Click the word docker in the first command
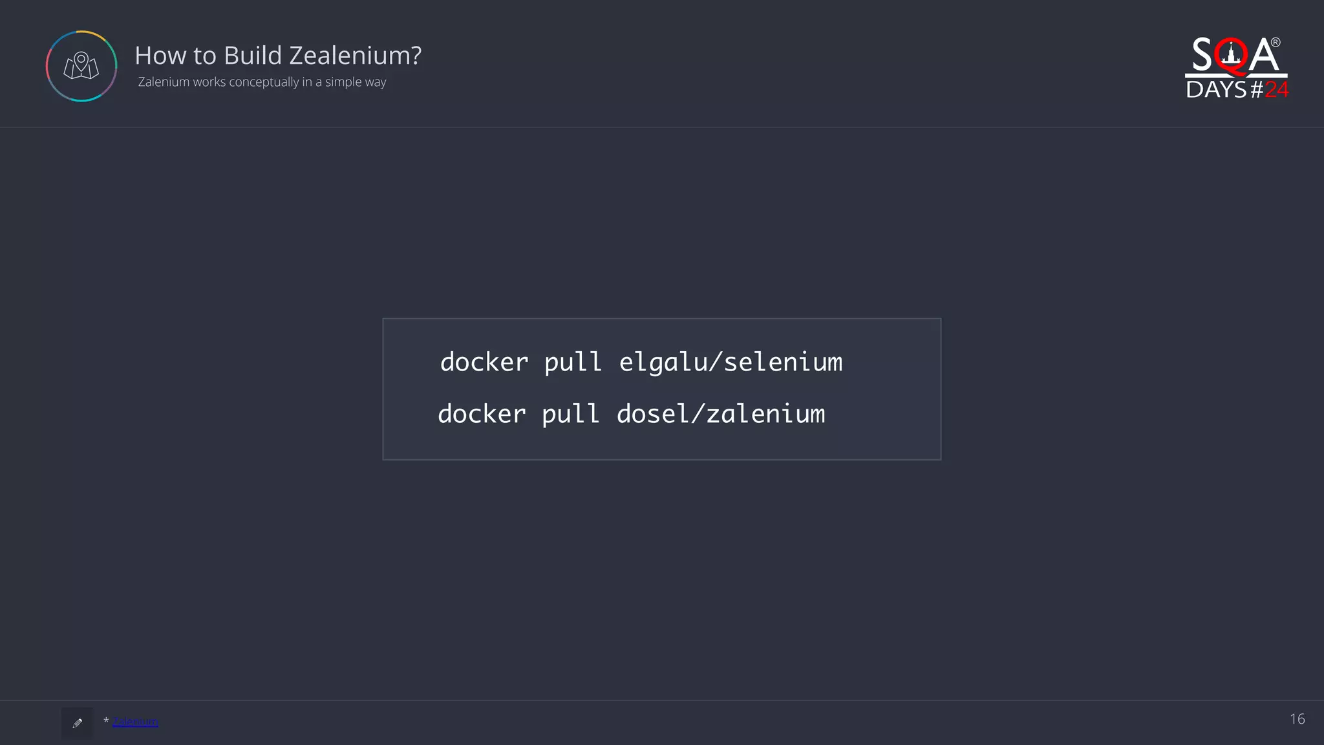1324x745 pixels. [x=484, y=362]
